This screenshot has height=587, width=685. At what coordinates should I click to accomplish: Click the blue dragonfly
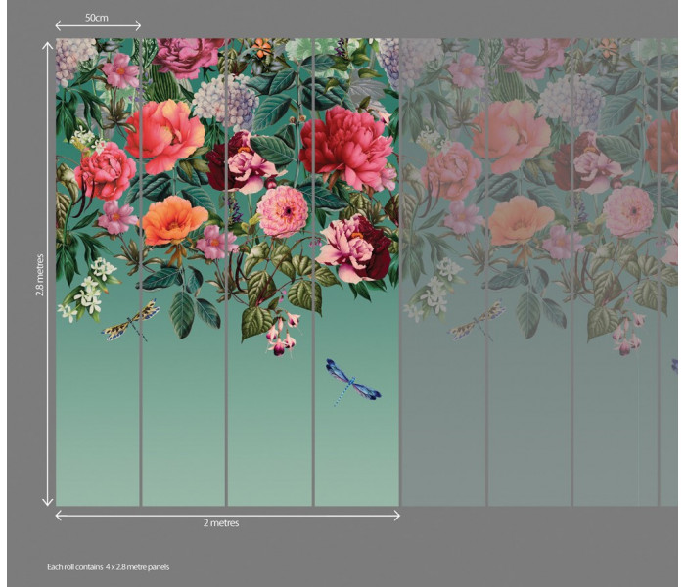coord(352,381)
